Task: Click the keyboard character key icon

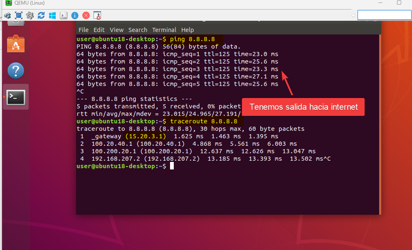Action: (64, 15)
